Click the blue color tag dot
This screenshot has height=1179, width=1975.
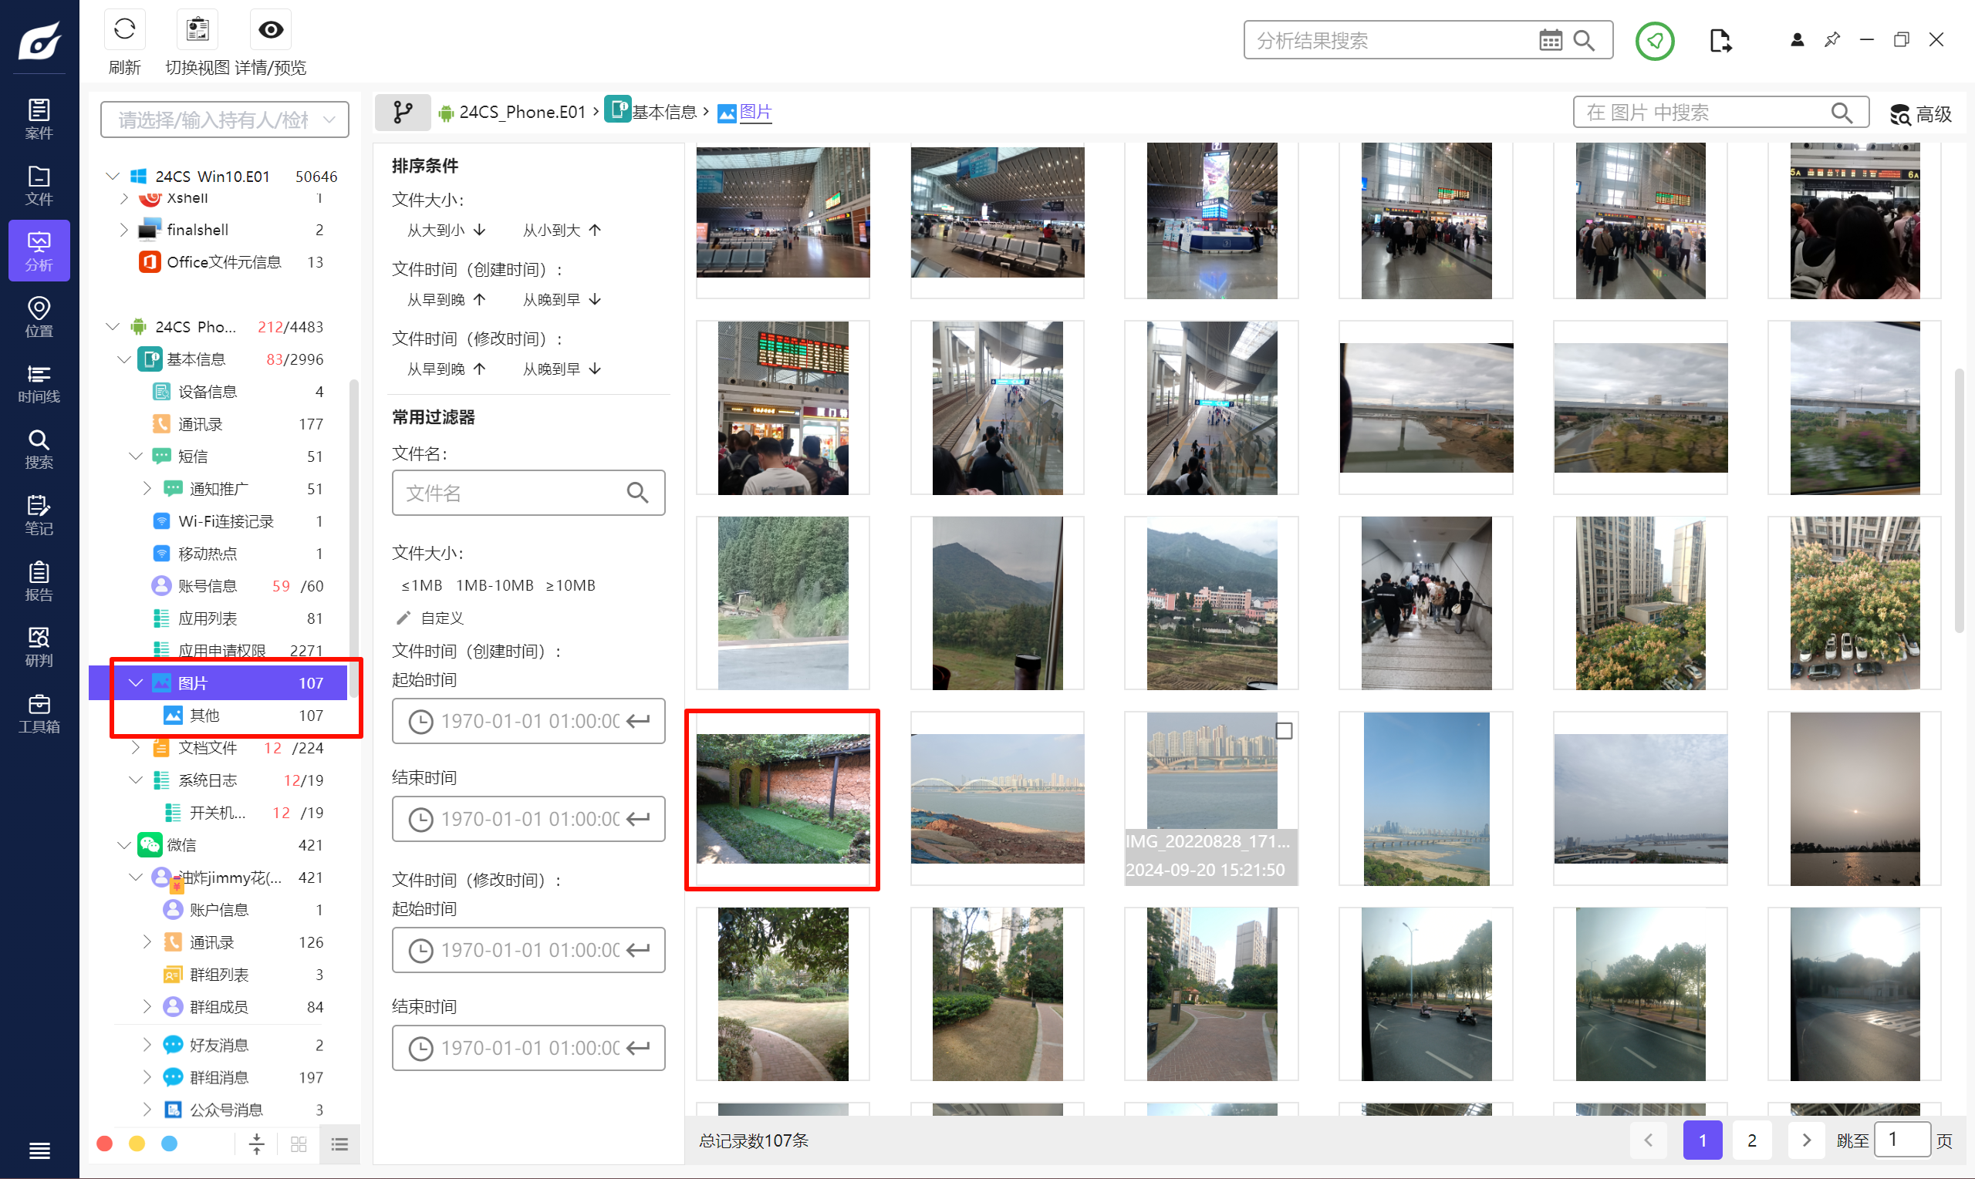[169, 1144]
